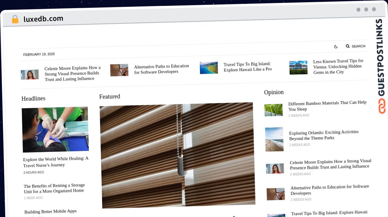The height and width of the screenshot is (217, 388).
Task: Open the travel nurse headline image
Action: 55,130
